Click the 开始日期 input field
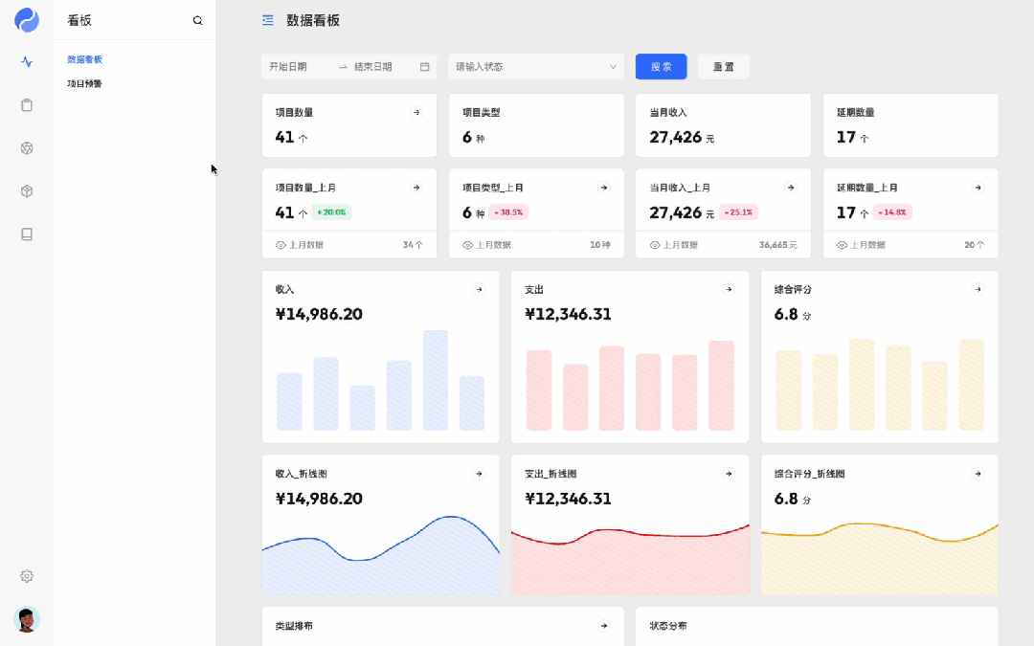The image size is (1034, 646). coord(300,67)
